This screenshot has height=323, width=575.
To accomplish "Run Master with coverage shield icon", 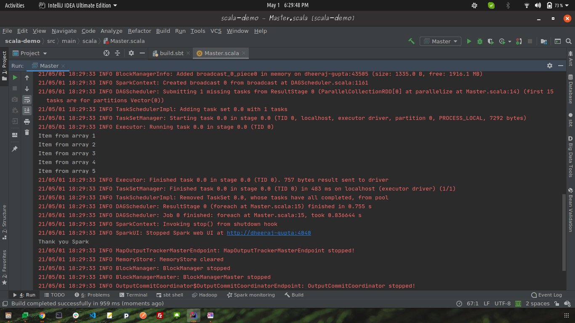I will (490, 41).
